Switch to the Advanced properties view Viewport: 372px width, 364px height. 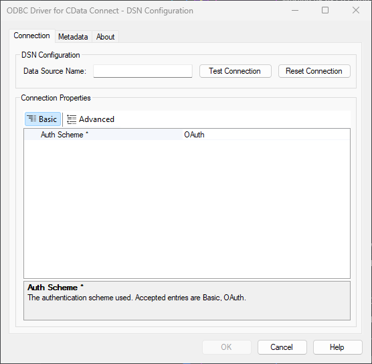pyautogui.click(x=90, y=119)
